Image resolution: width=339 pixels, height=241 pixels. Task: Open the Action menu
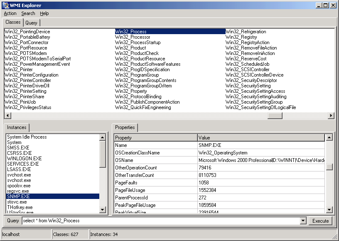10,13
